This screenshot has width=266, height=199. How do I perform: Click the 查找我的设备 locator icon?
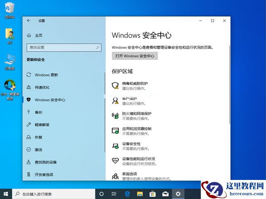29,162
